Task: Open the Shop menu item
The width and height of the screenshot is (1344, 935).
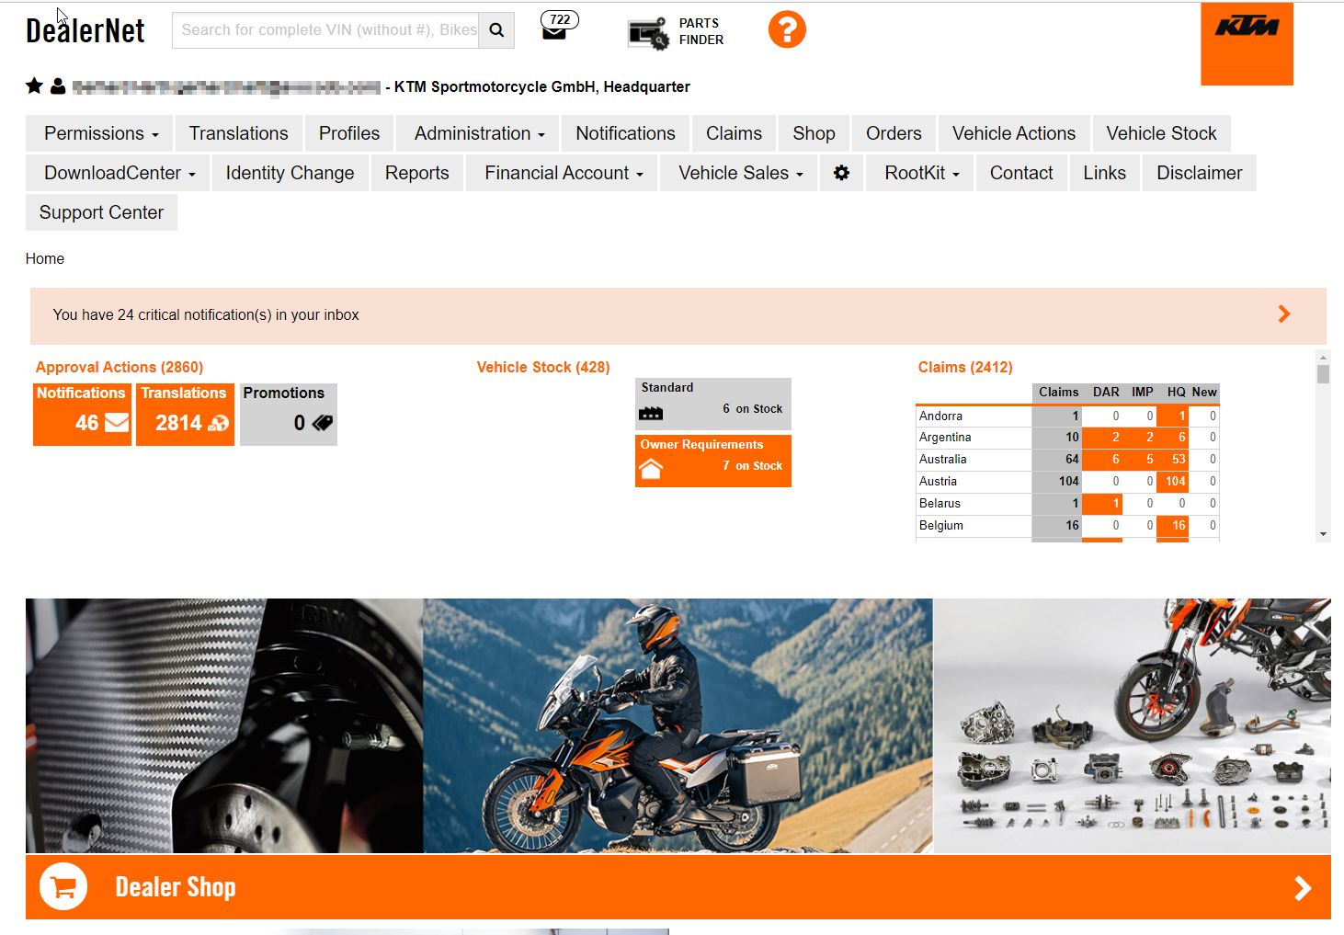Action: [x=814, y=133]
